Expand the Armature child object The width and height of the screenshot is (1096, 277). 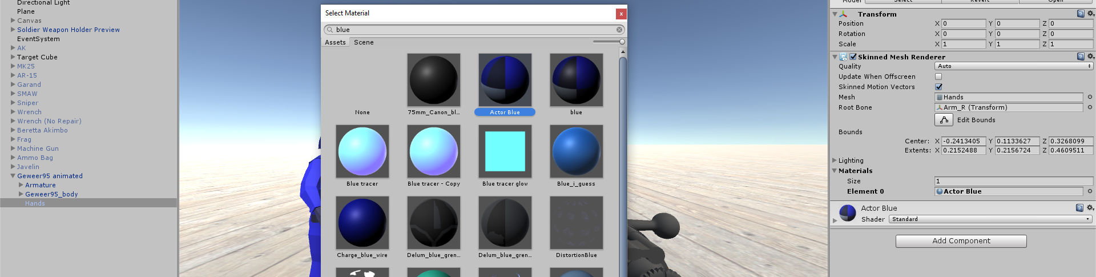tap(21, 185)
